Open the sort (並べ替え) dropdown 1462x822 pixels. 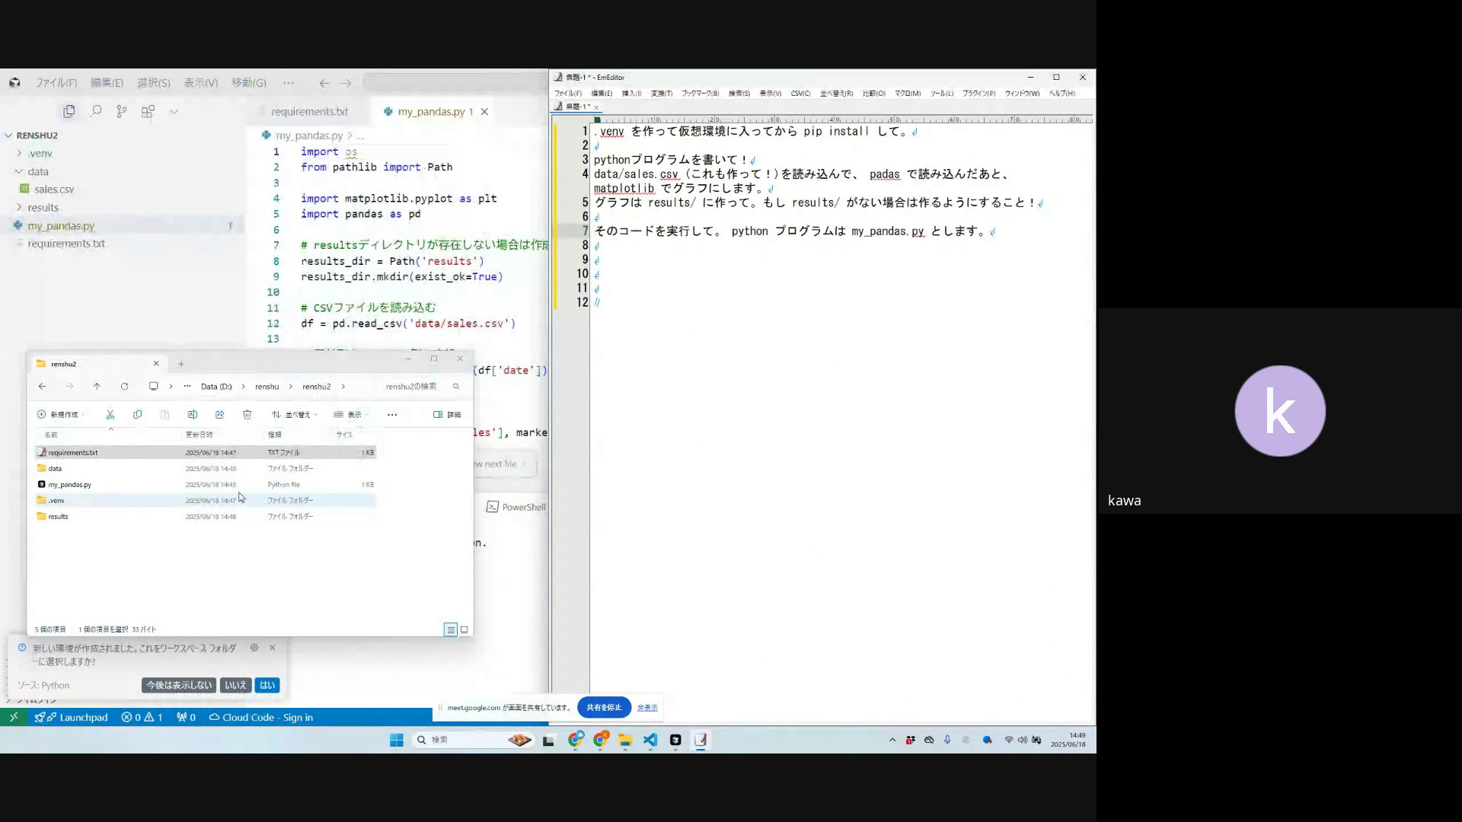pos(295,415)
